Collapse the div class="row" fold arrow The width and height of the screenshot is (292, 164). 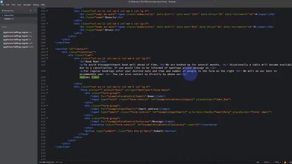47,55
